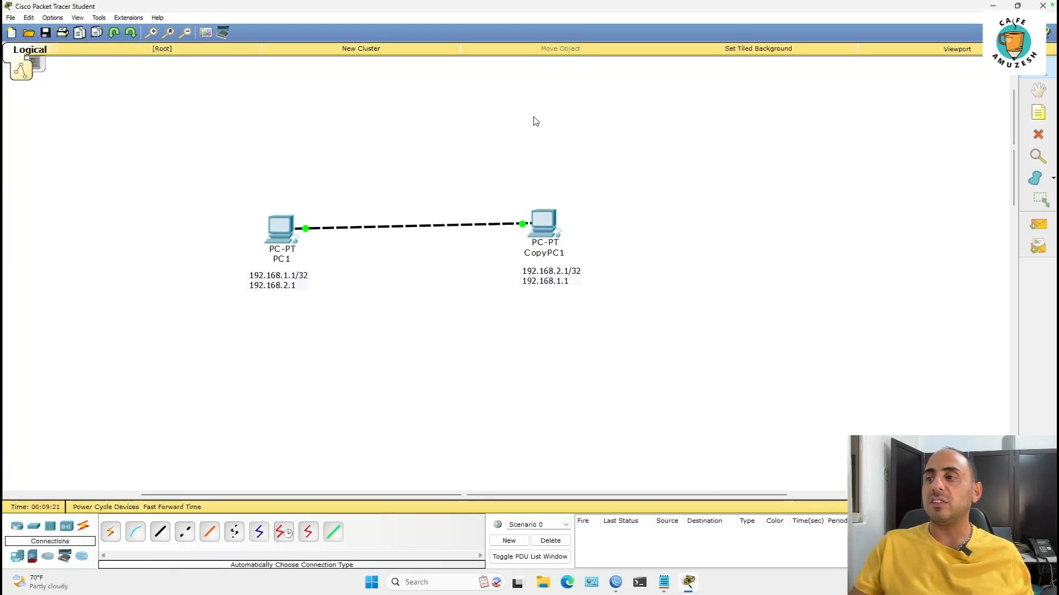Pick the Phone cable
Screen dimensions: 1059x595
(x=234, y=532)
